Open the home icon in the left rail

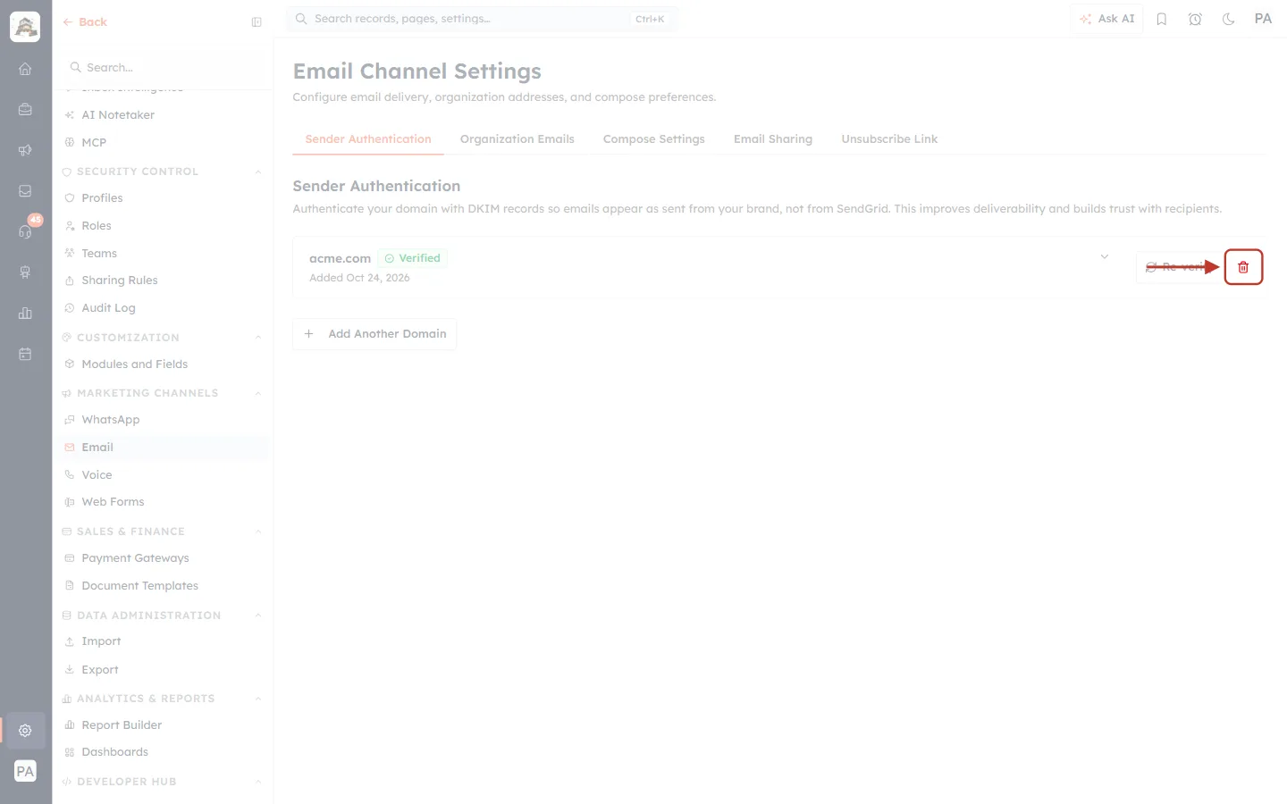pyautogui.click(x=25, y=69)
